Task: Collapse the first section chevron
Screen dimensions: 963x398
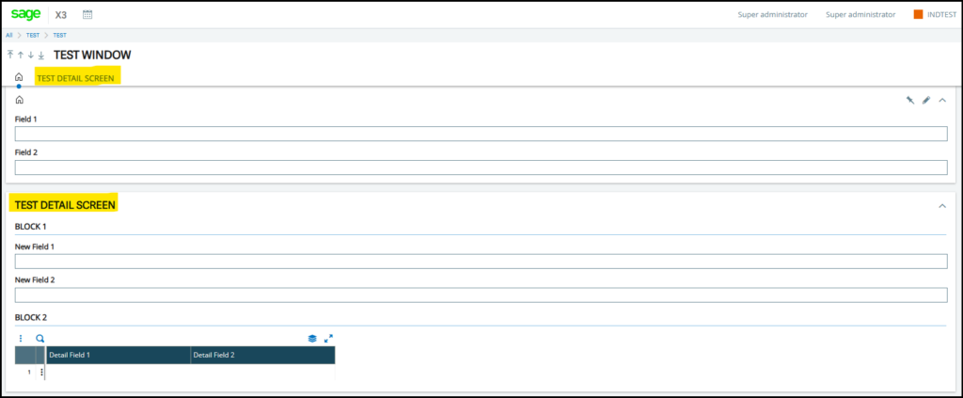Action: pos(942,100)
